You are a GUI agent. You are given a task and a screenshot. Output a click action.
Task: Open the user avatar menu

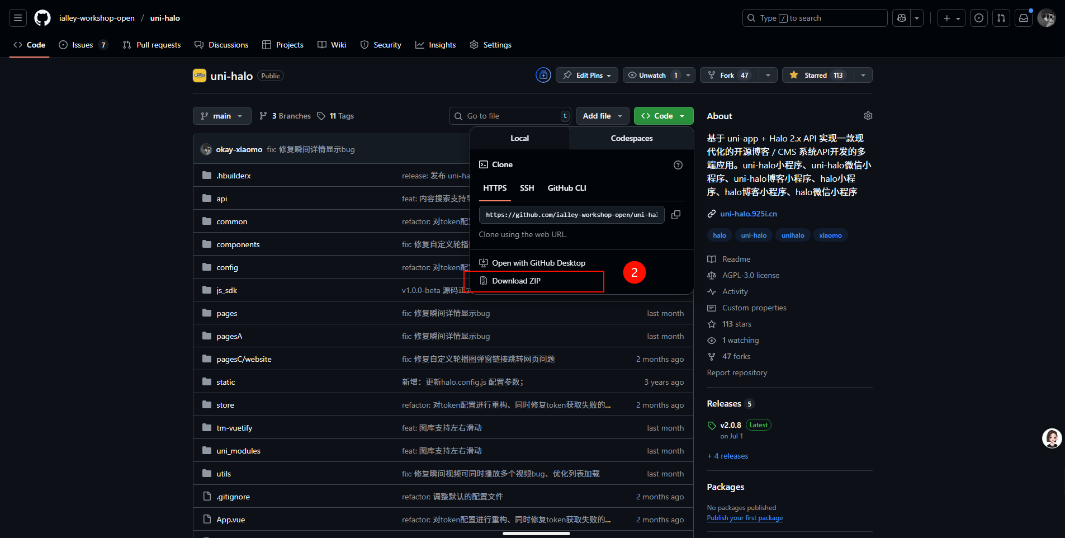point(1047,18)
